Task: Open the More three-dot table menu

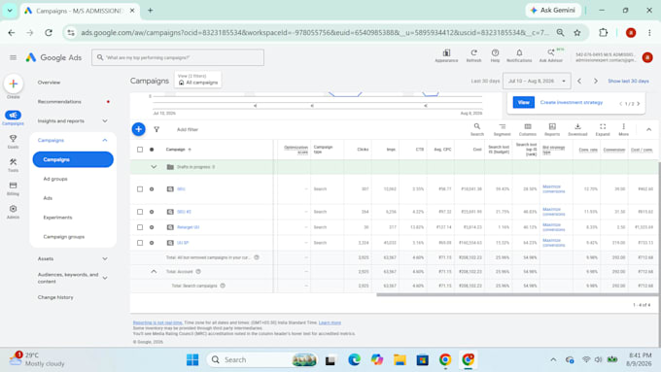Action: [623, 126]
